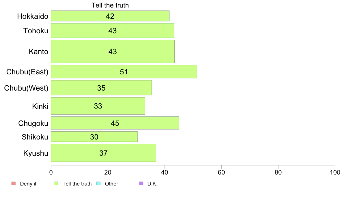This screenshot has width=343, height=213.
Task: Click the Tell the truth chart title
Action: (110, 5)
